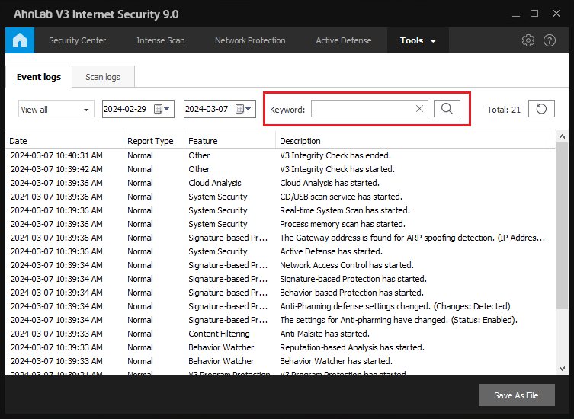
Task: Select row 'Real-time System Scan has started.'
Action: click(x=281, y=210)
